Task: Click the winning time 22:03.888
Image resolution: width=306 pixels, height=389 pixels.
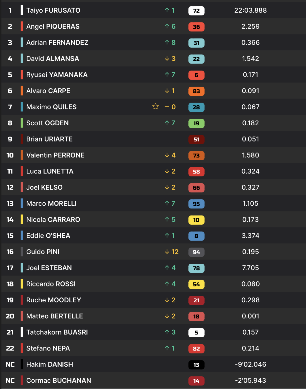Action: point(250,10)
